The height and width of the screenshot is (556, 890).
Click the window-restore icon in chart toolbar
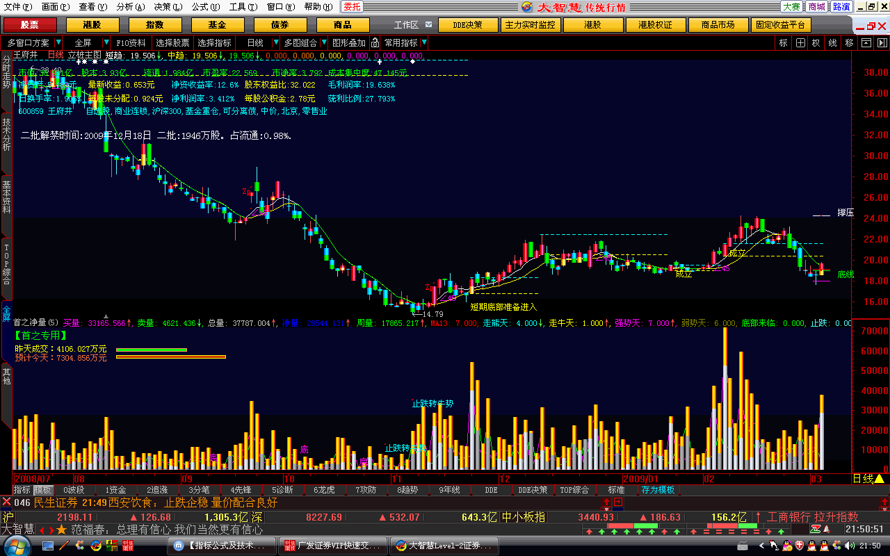coord(866,42)
